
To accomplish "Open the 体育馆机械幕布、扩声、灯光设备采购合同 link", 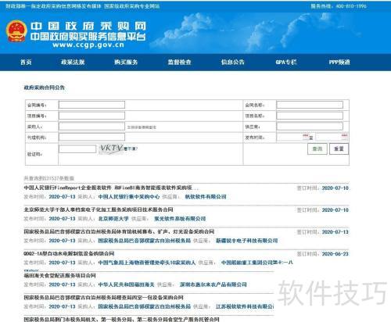I will click(119, 231).
